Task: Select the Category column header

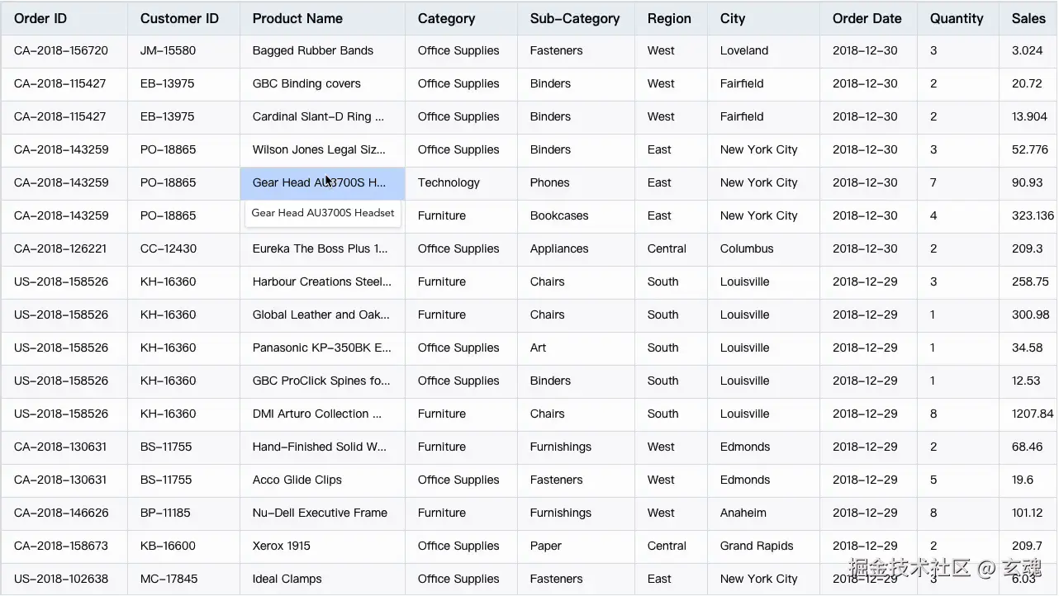Action: tap(446, 18)
